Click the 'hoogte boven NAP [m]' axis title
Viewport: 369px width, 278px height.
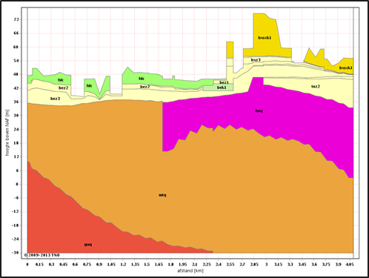point(7,133)
